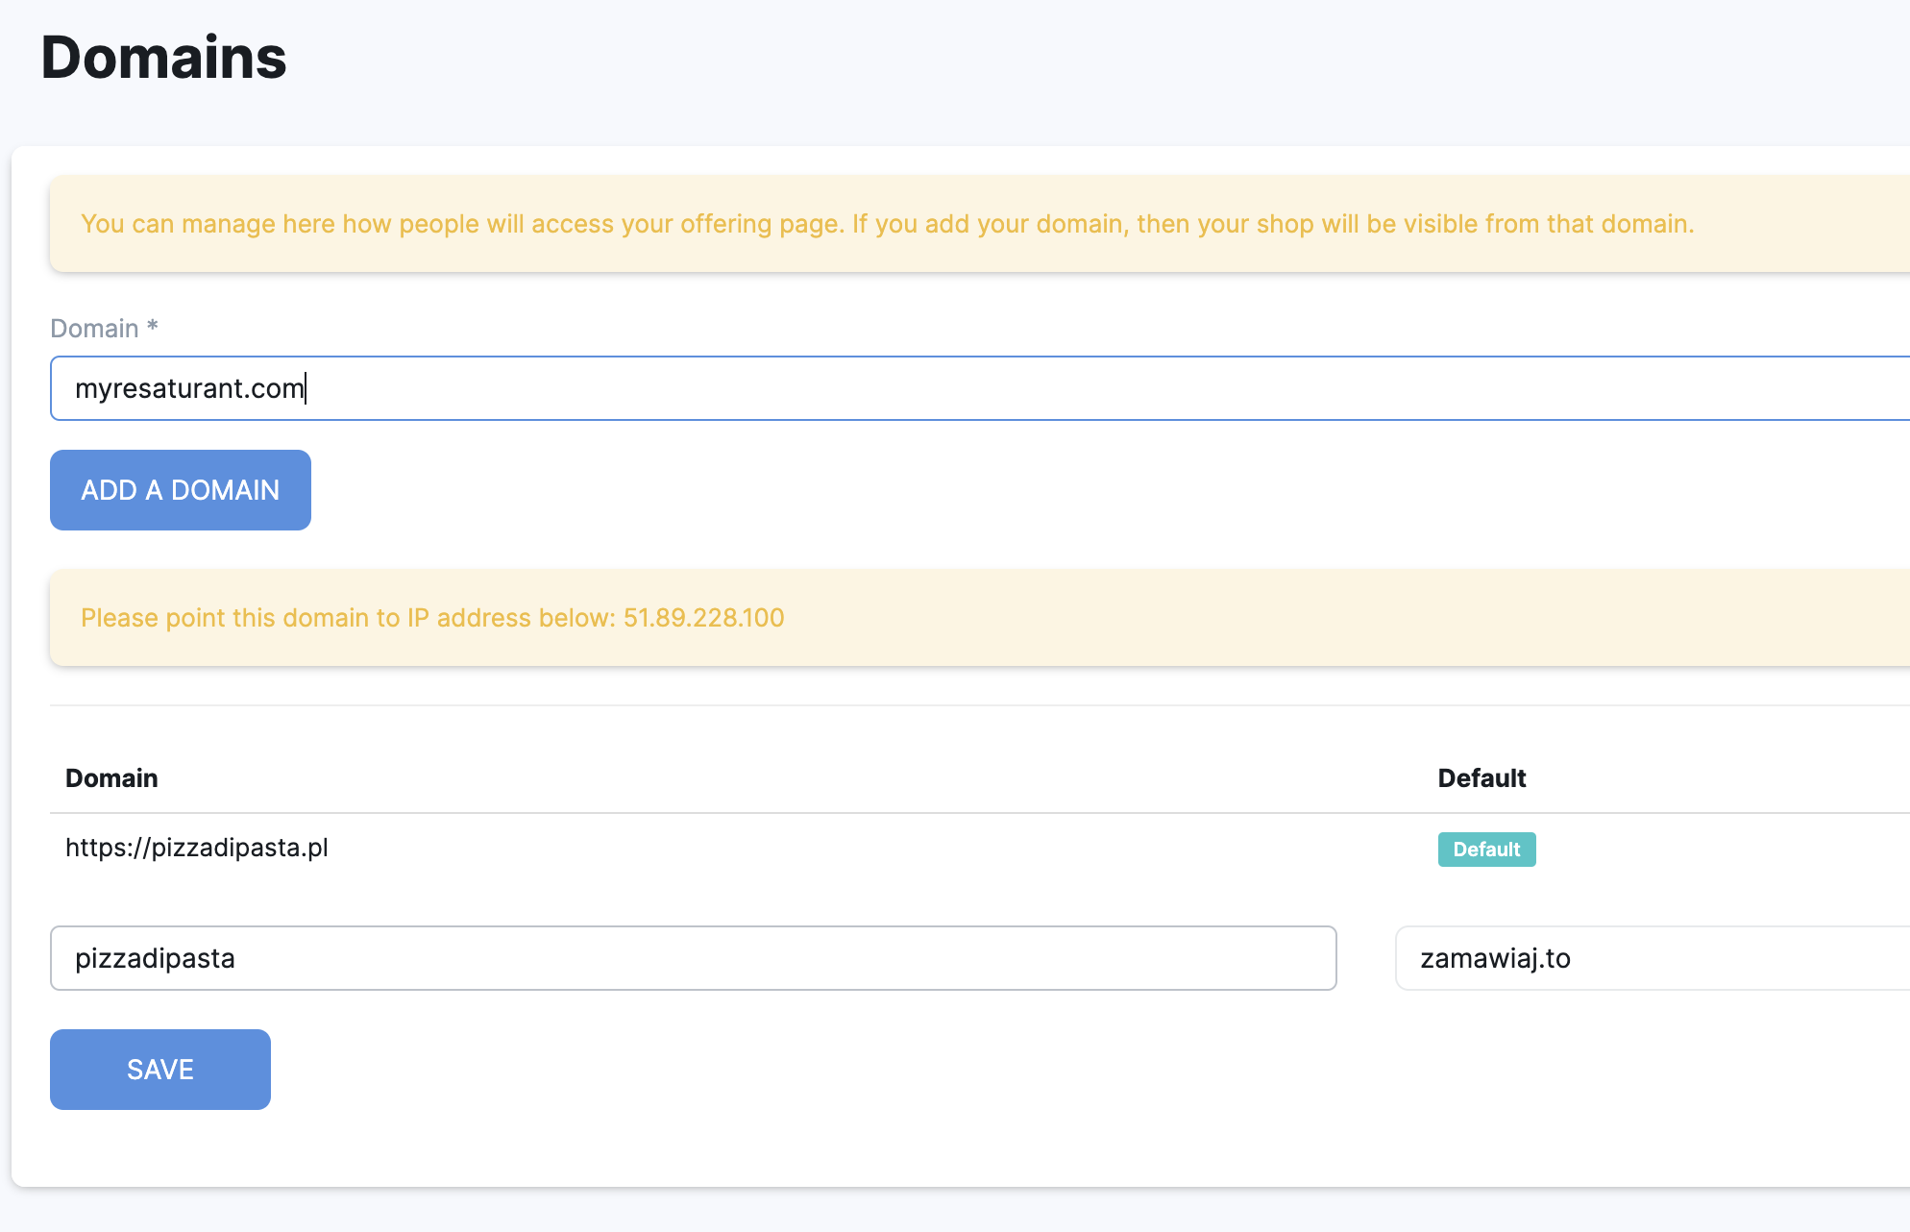This screenshot has width=1910, height=1232.
Task: Click the Domain field label
Action: click(94, 329)
